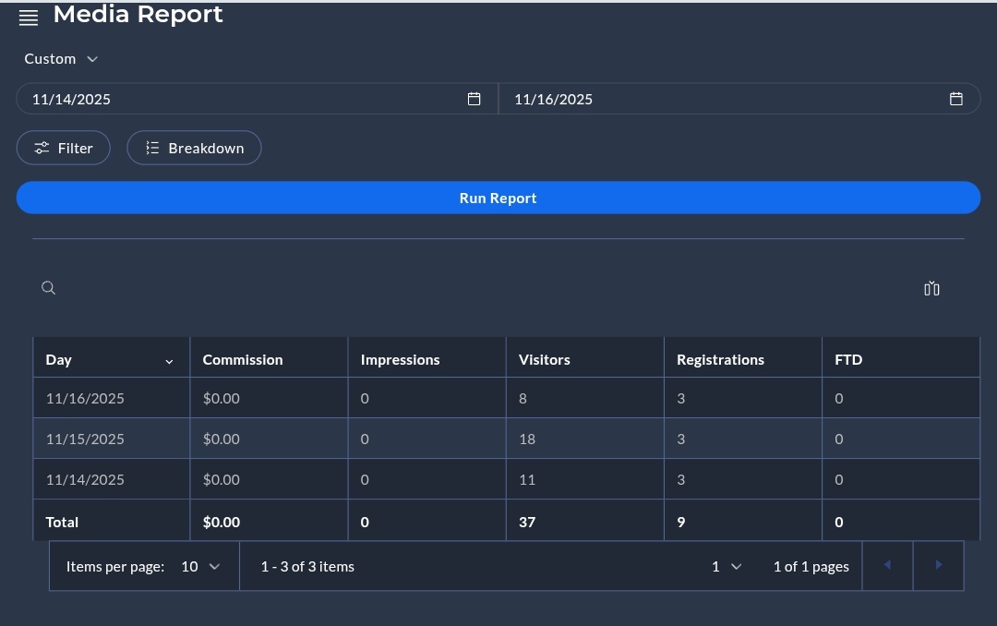This screenshot has width=997, height=626.
Task: Open the items per page dropdown
Action: [199, 566]
